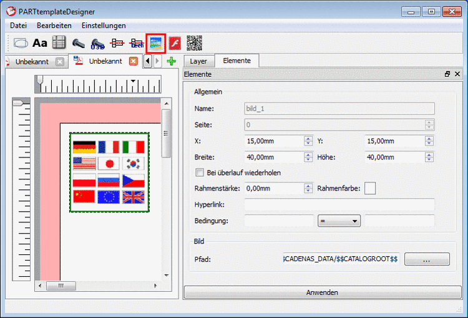Switch to first Unbekannt document tab
The image size is (468, 318).
coord(32,62)
